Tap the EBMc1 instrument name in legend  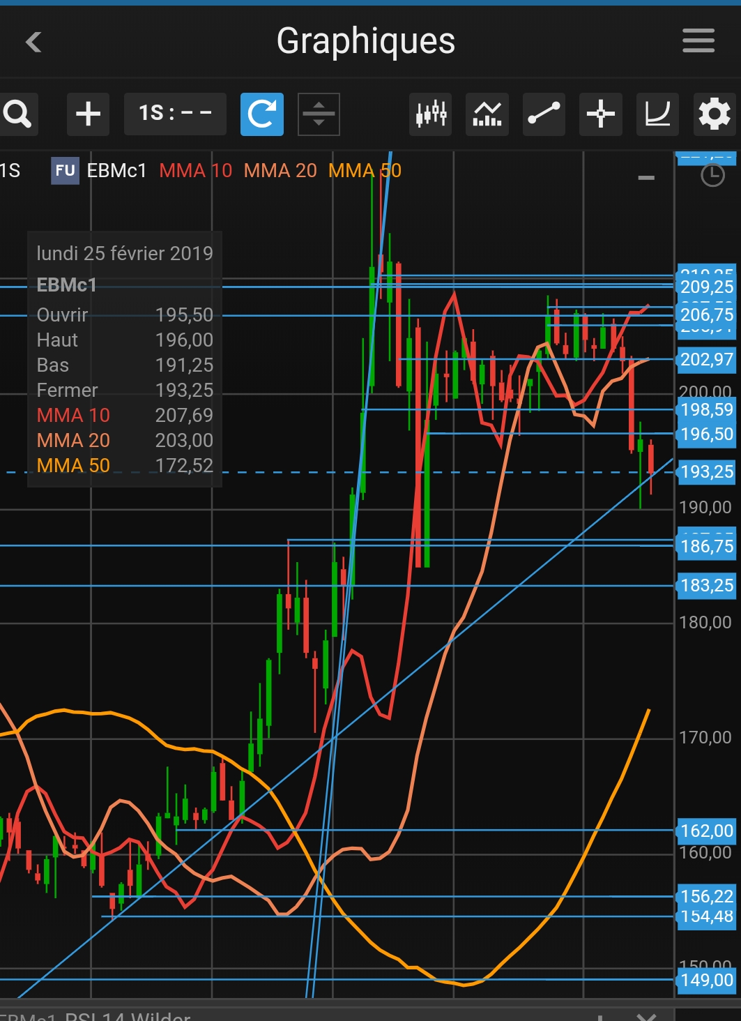[x=116, y=171]
